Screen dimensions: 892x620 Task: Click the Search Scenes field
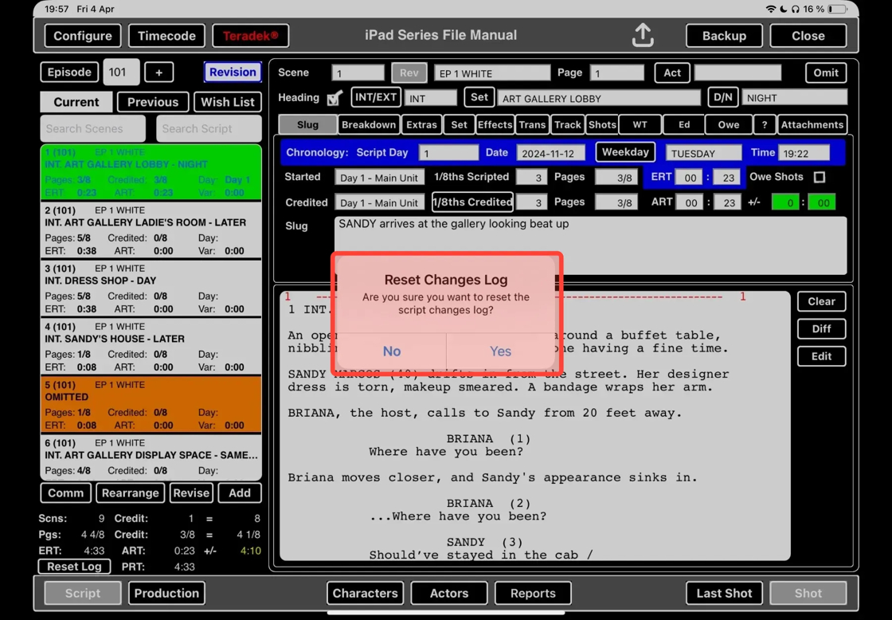pyautogui.click(x=92, y=128)
